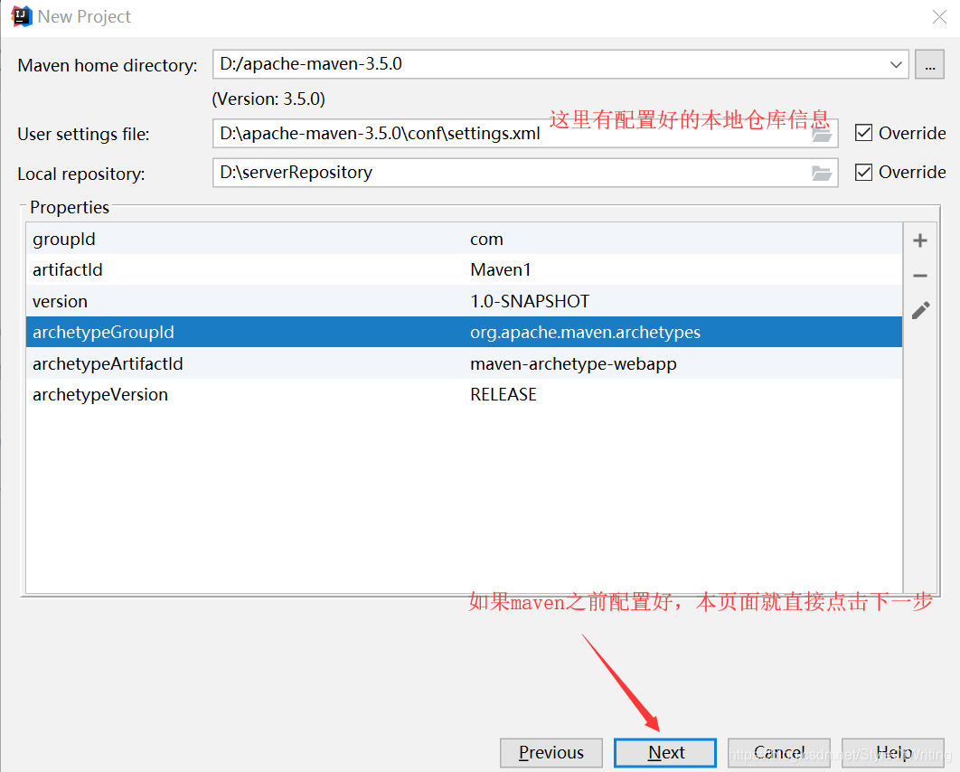960x772 pixels.
Task: Select the artifactId property row
Action: [x=464, y=269]
